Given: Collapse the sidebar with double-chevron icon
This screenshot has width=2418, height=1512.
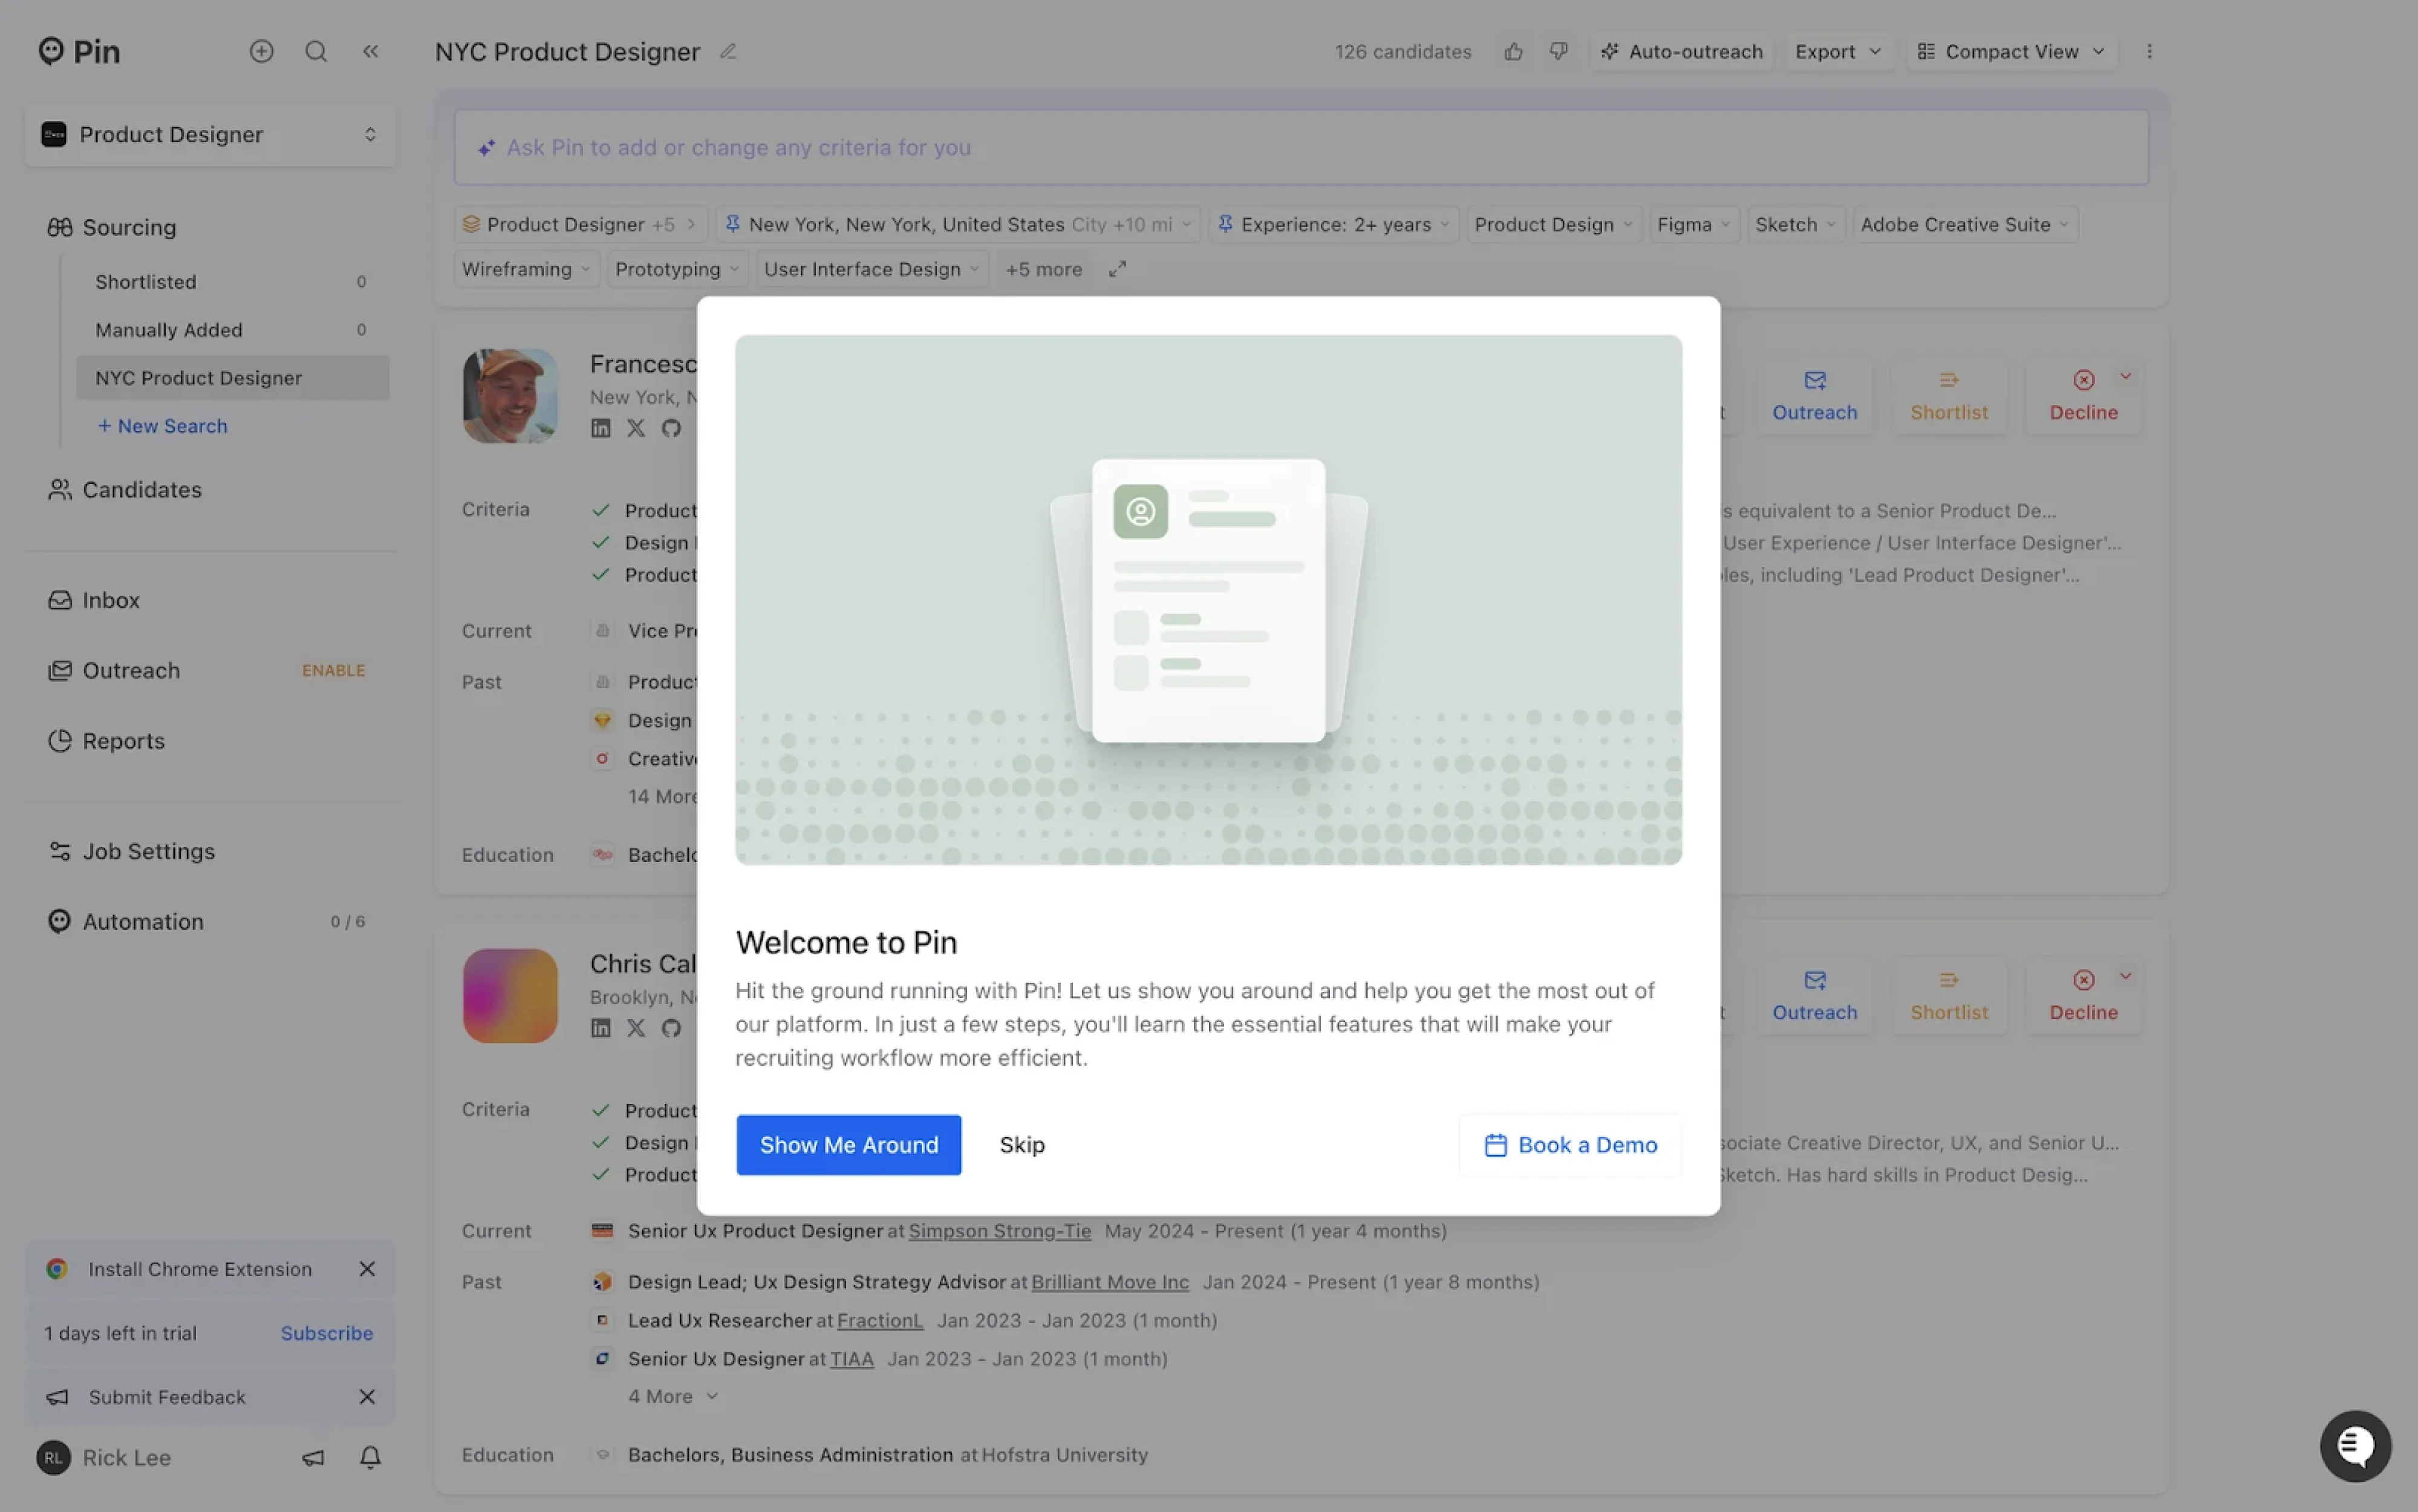Looking at the screenshot, I should click(370, 51).
